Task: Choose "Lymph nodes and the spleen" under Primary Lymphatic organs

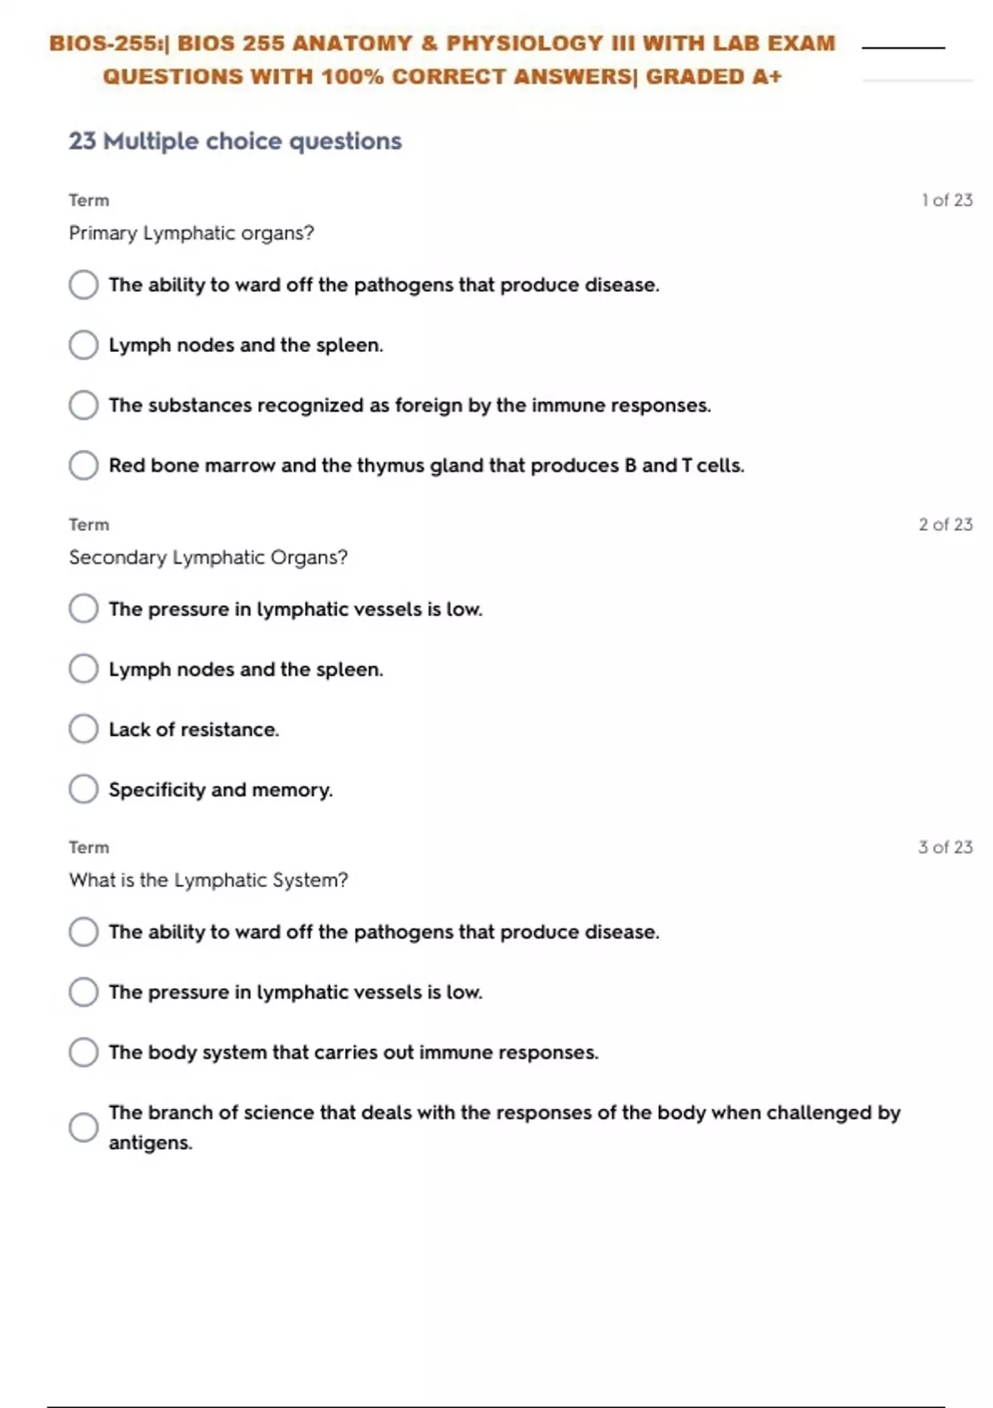Action: [x=84, y=345]
